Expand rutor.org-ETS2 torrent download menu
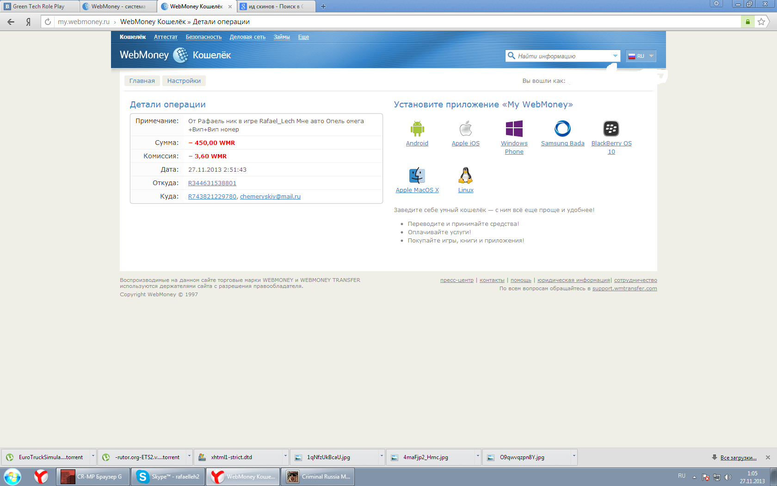This screenshot has width=777, height=486. (189, 457)
